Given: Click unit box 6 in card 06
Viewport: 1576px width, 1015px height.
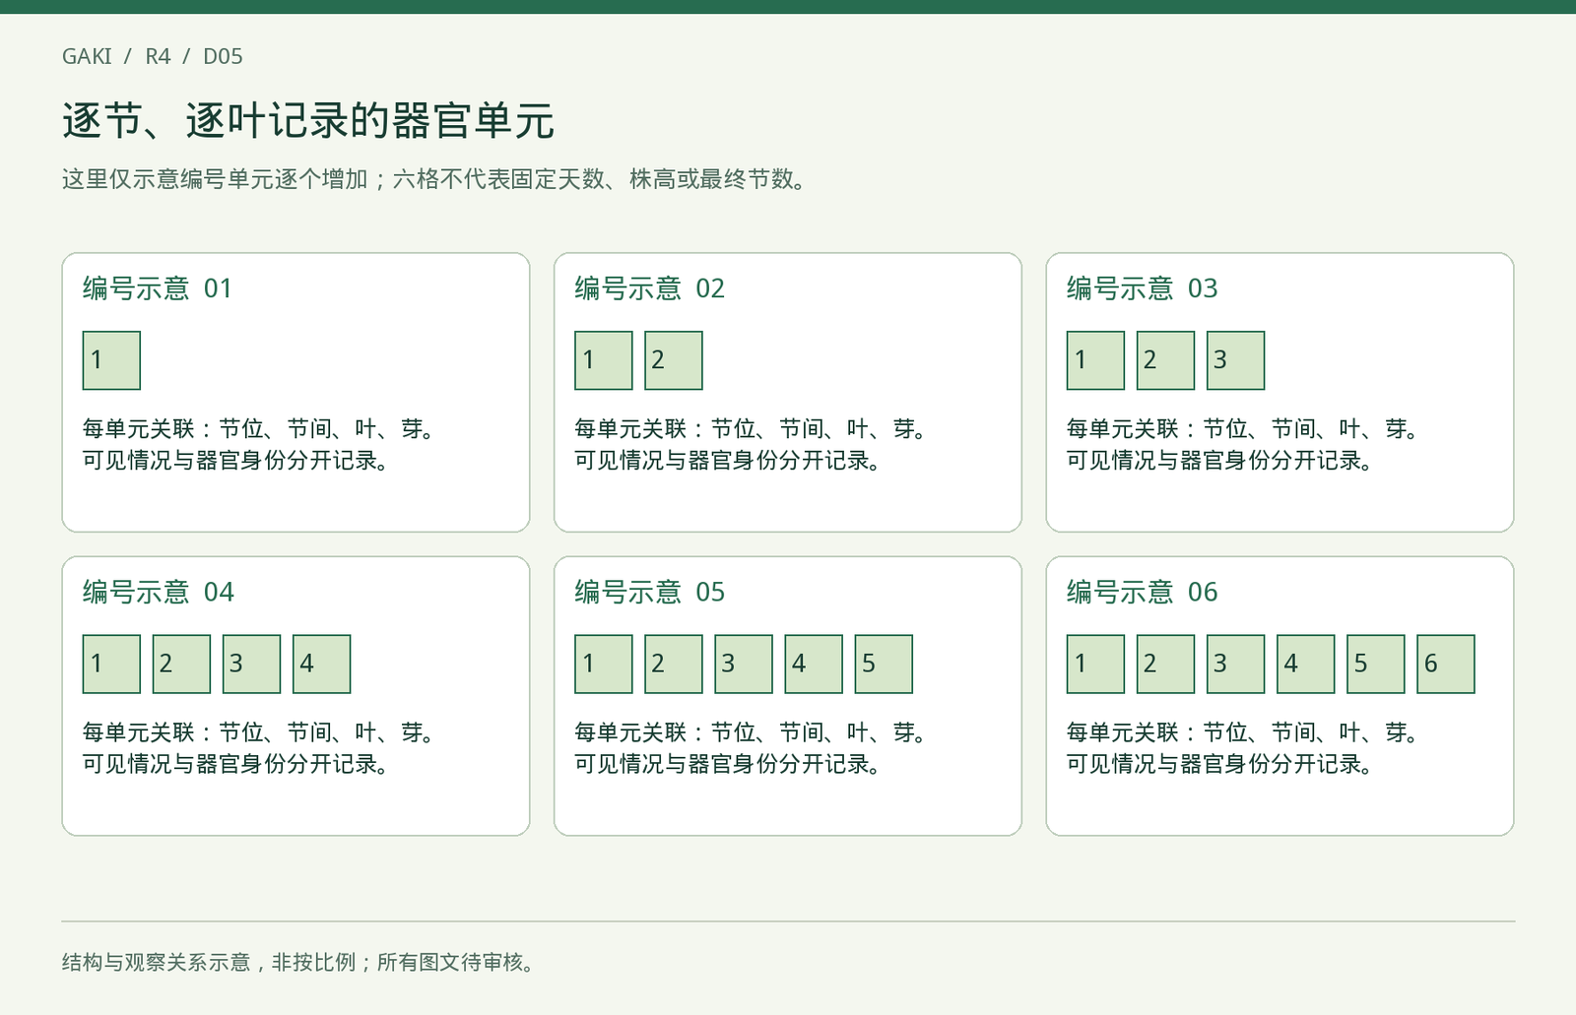Looking at the screenshot, I should [1446, 665].
